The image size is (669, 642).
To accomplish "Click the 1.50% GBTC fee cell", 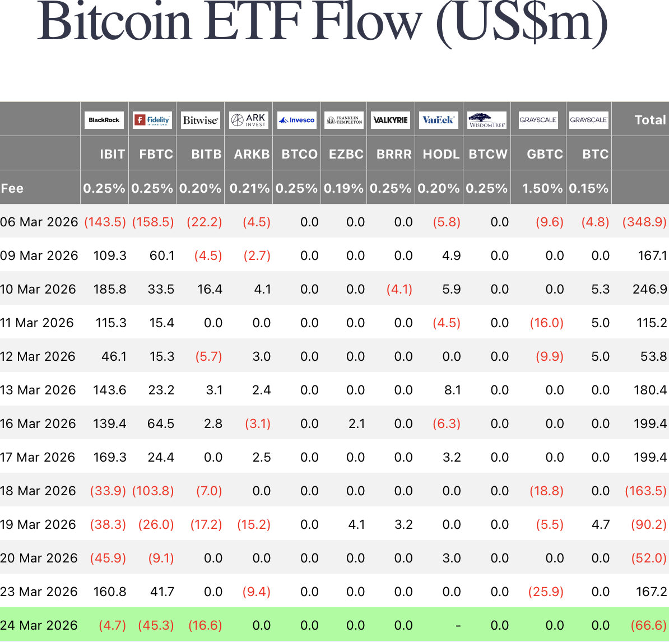I will pyautogui.click(x=542, y=188).
